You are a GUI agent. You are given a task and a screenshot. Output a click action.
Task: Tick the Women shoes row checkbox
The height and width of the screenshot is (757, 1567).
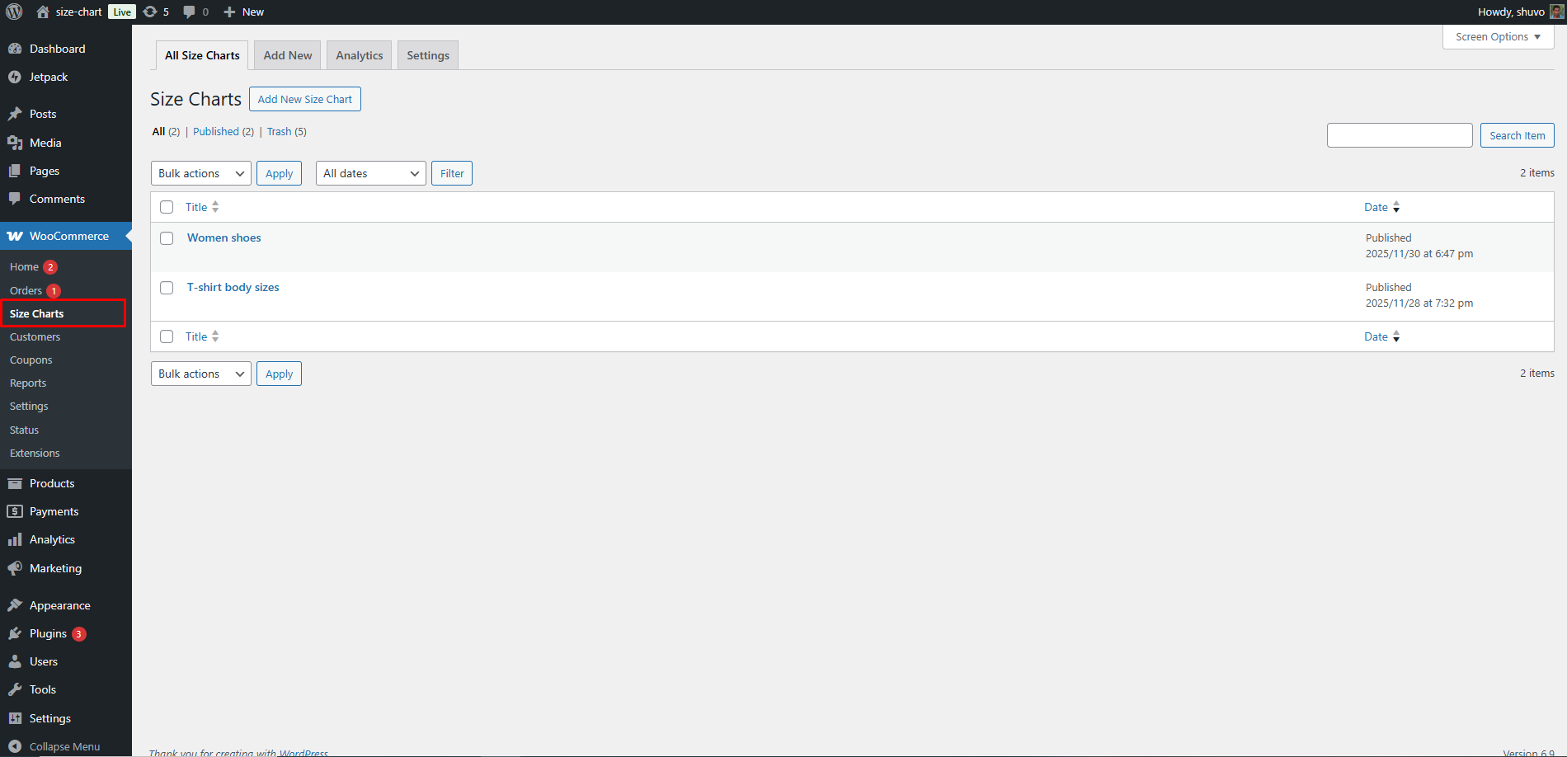[167, 238]
